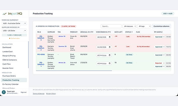
Task: Click the Team test avatar icon
Action: [x=4, y=92]
